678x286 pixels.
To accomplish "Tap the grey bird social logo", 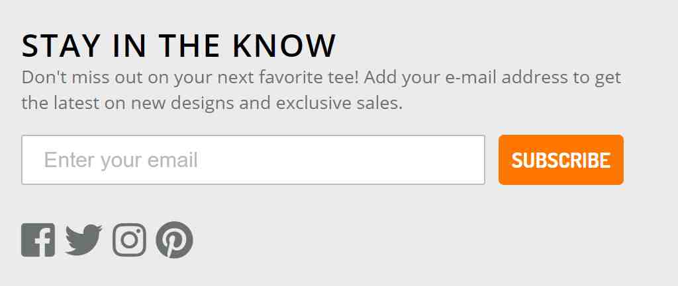I will (x=83, y=240).
